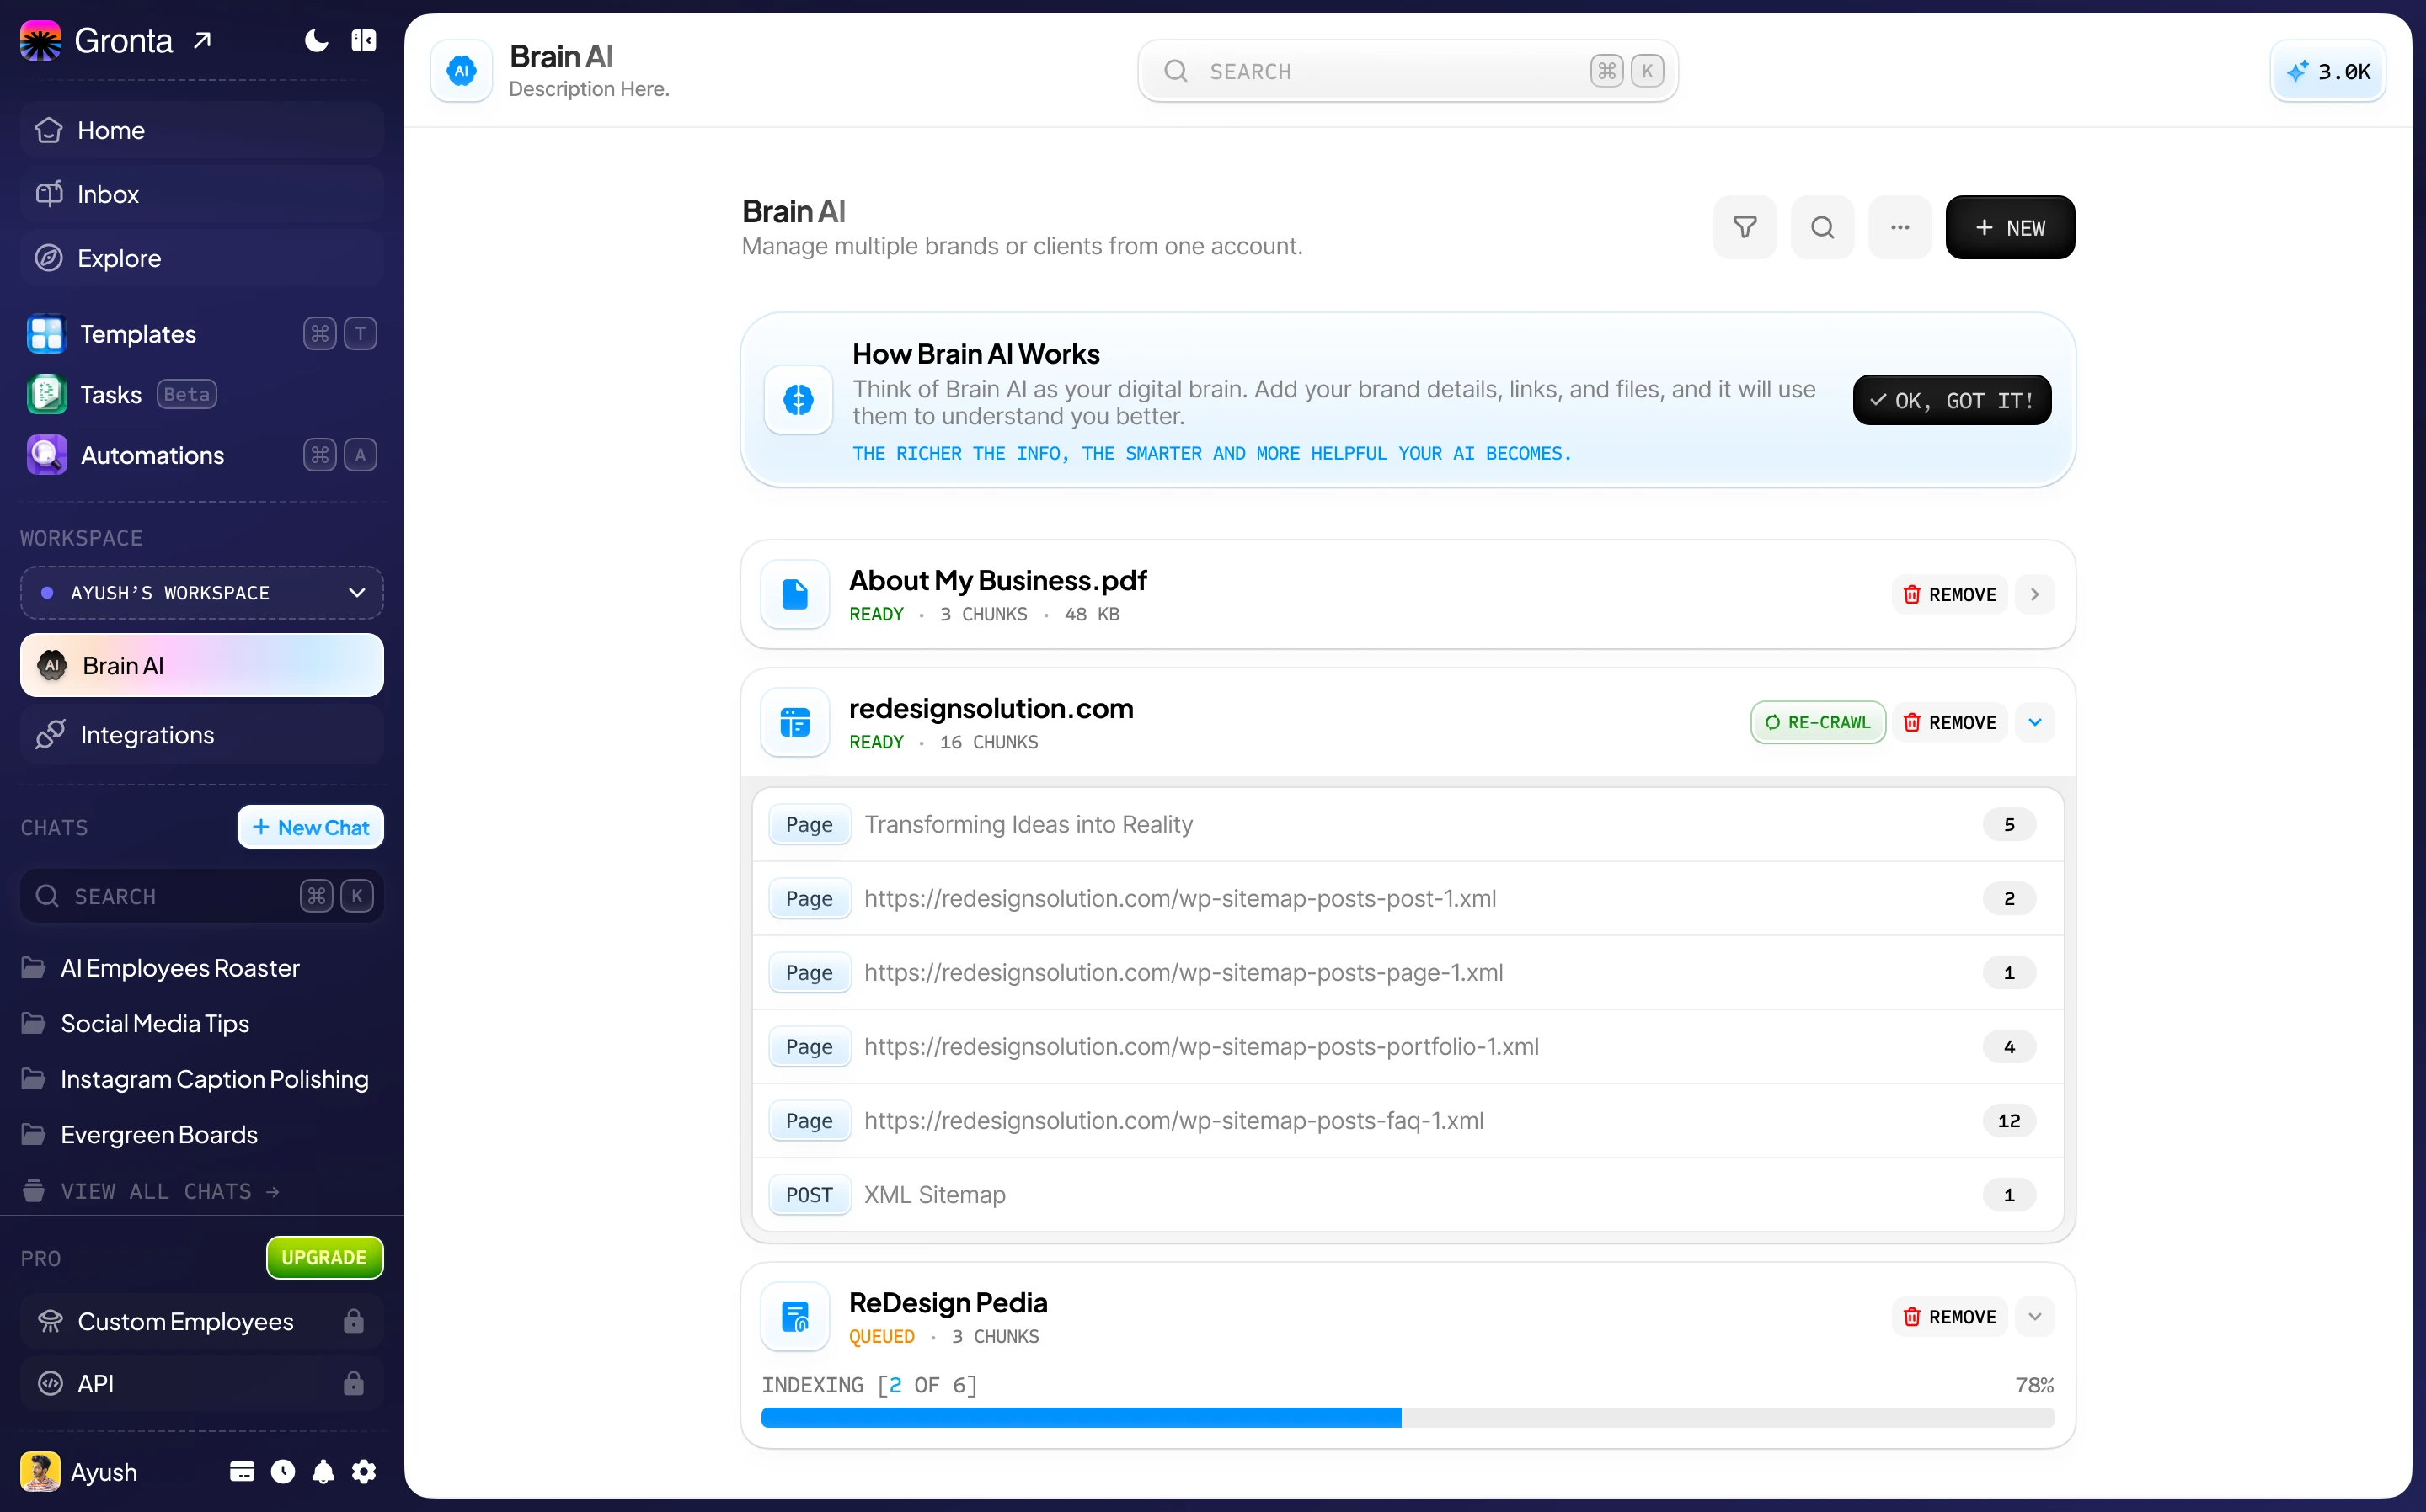Open the filter icon button
Image resolution: width=2426 pixels, height=1512 pixels.
coord(1744,228)
